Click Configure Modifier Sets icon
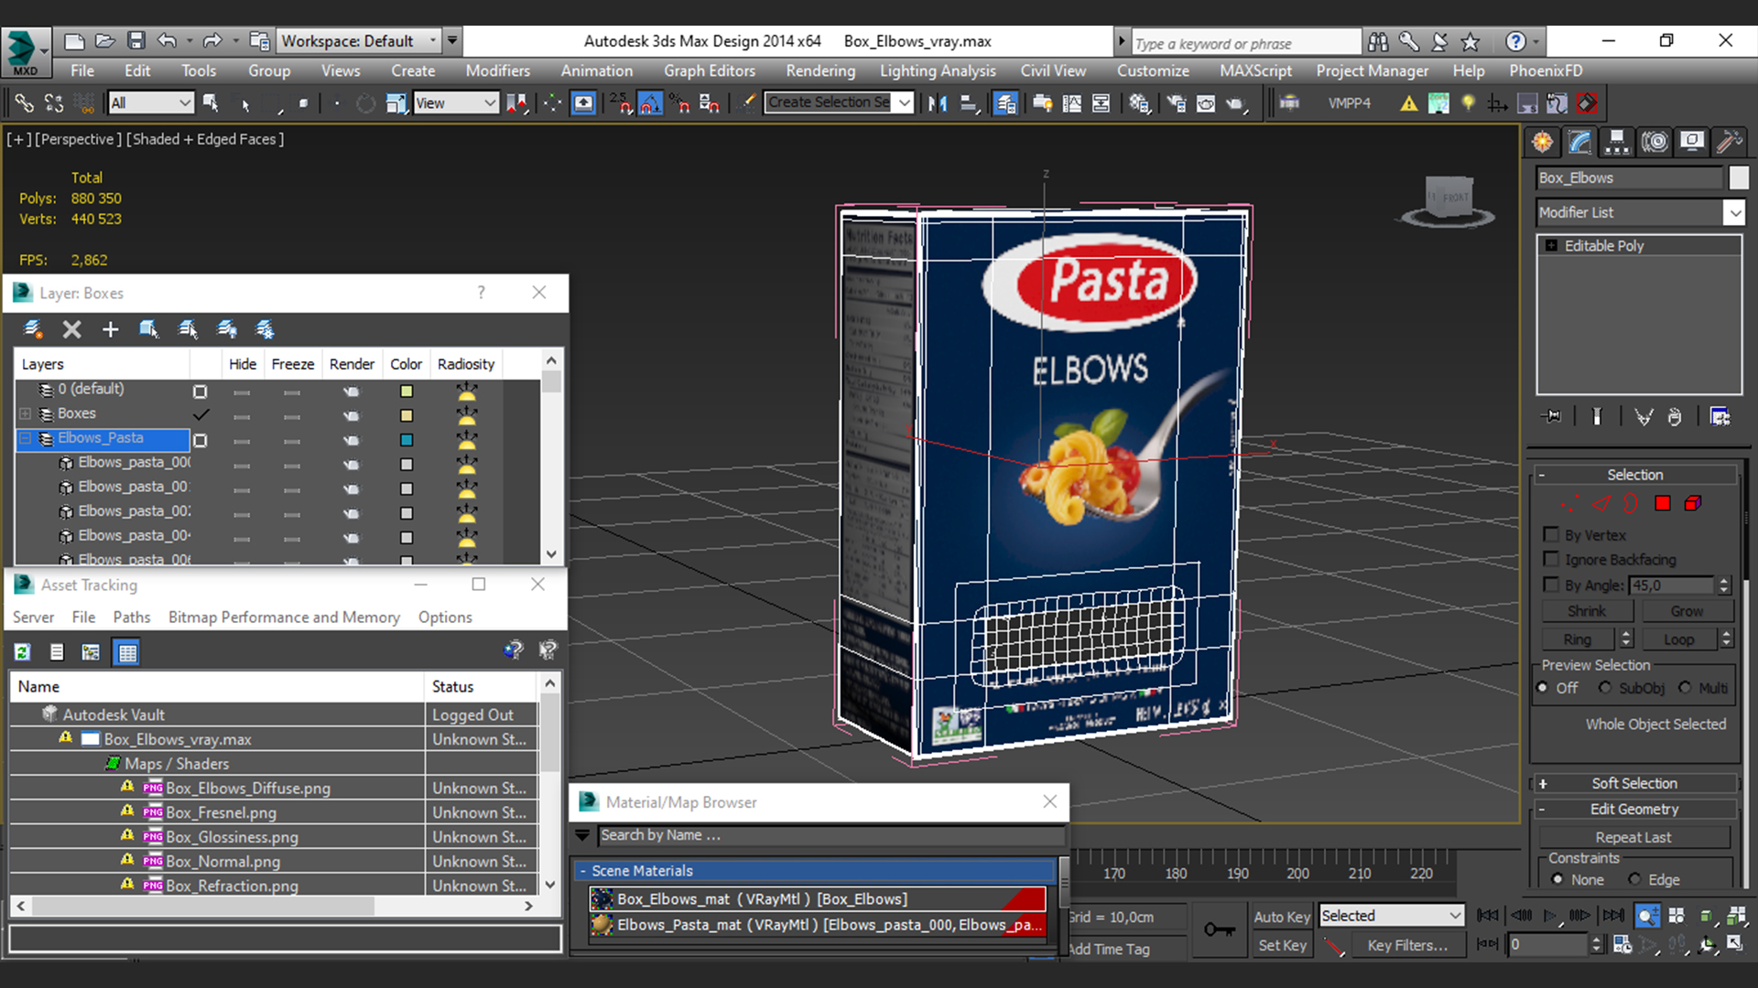 coord(1720,416)
